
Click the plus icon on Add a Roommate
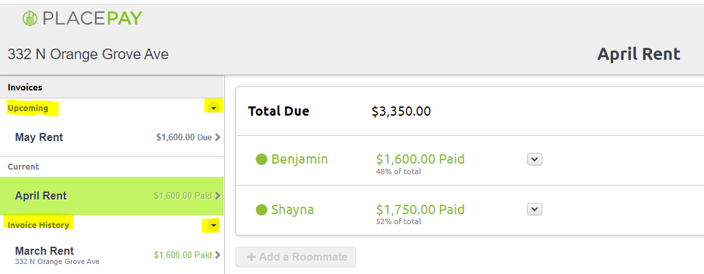pyautogui.click(x=252, y=257)
